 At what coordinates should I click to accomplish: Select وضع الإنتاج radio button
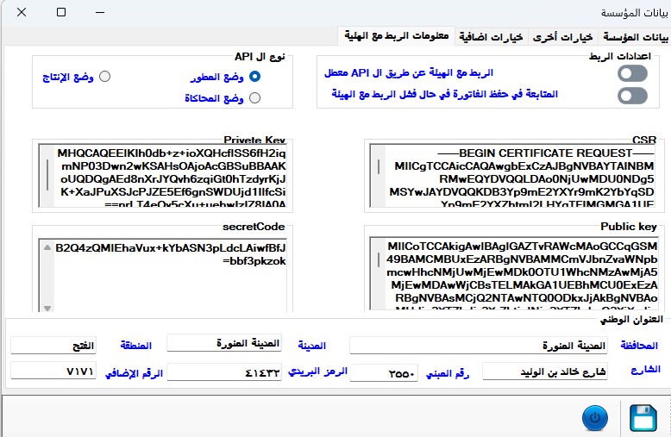(105, 77)
